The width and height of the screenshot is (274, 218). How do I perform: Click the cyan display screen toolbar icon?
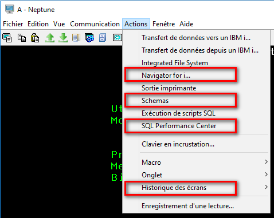pyautogui.click(x=118, y=38)
